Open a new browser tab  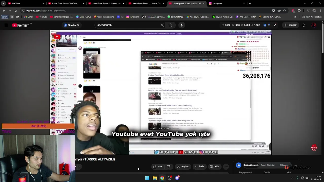250,3
